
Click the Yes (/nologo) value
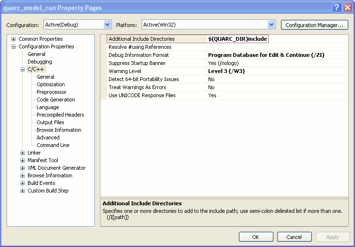[x=223, y=63]
